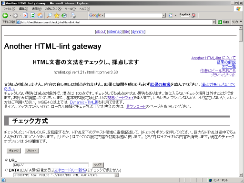Click the page vertical scrollbar thumb
Screen dimensions: 244x183
[241, 36]
